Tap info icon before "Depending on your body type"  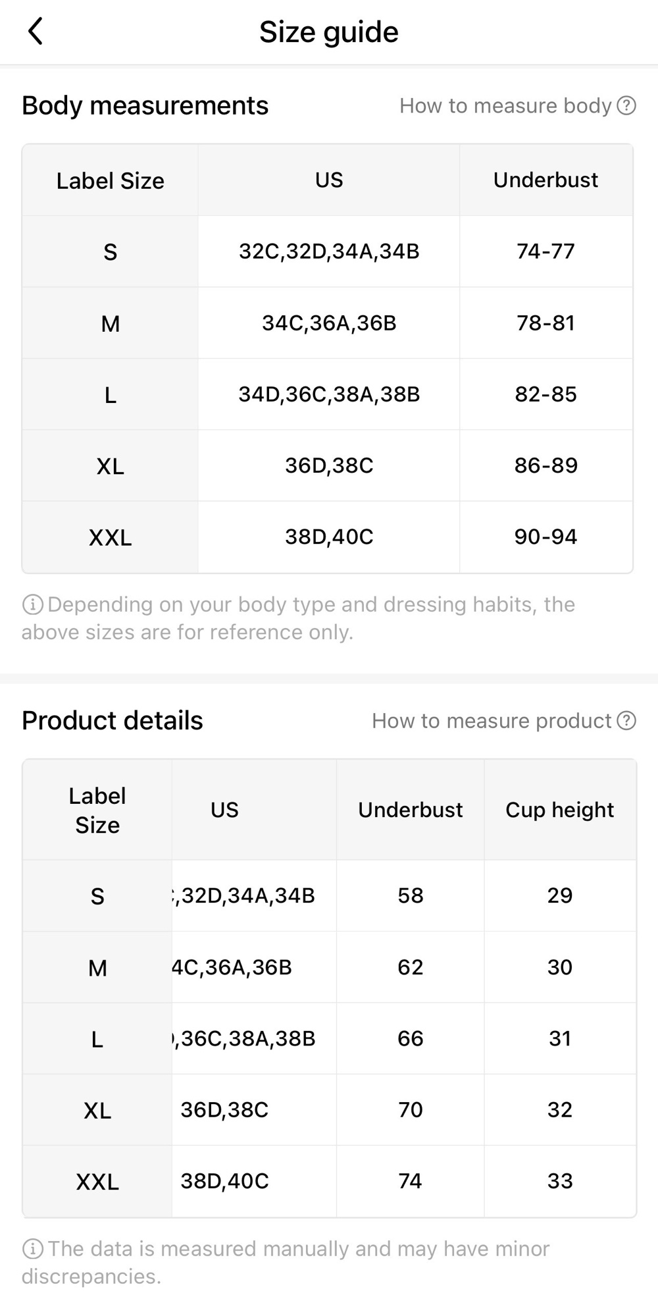point(32,604)
